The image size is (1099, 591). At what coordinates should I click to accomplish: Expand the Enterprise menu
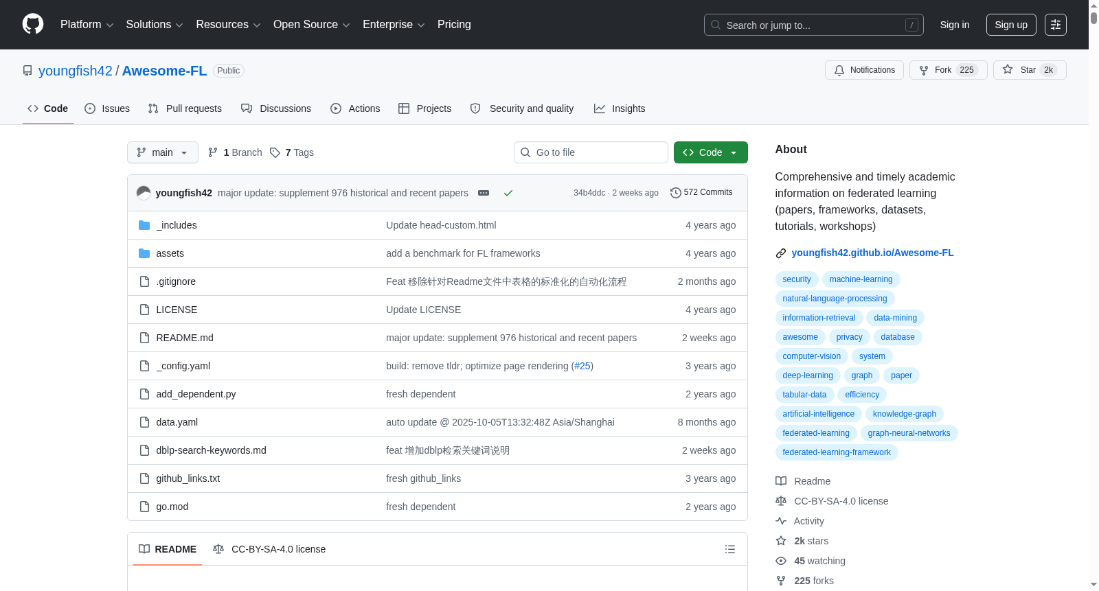pos(394,25)
